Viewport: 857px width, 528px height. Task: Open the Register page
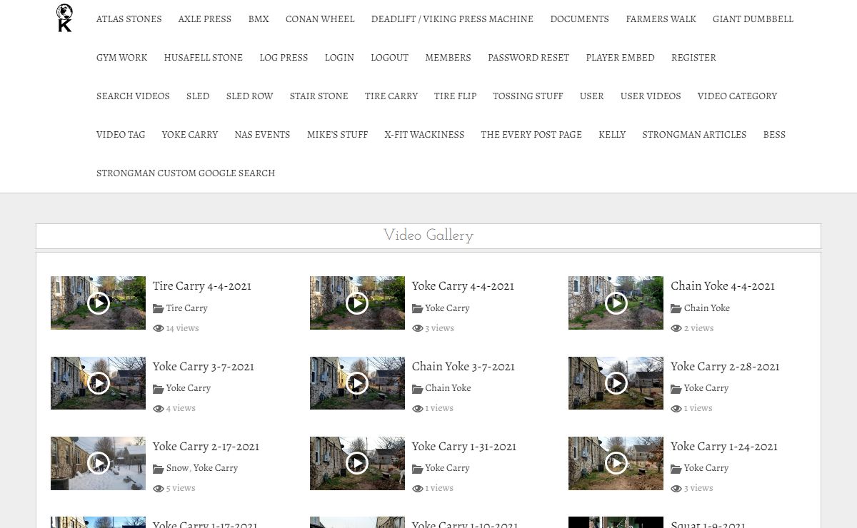pos(693,58)
